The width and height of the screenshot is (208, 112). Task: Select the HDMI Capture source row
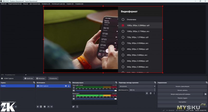[53, 86]
